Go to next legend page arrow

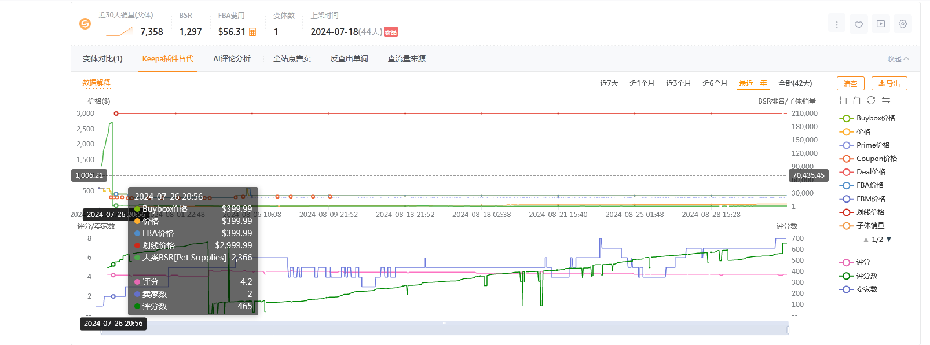point(889,240)
